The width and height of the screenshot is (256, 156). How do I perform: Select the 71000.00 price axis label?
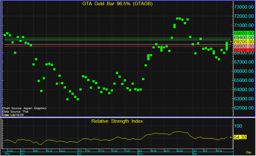[244, 25]
